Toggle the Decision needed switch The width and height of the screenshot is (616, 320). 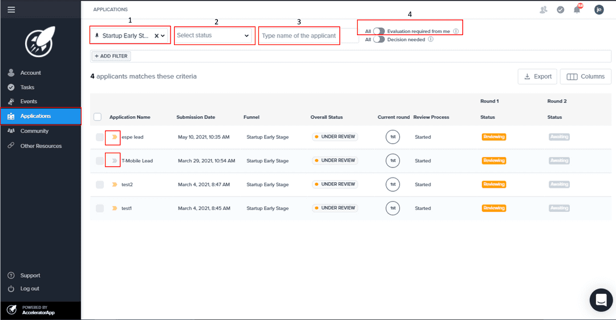379,40
